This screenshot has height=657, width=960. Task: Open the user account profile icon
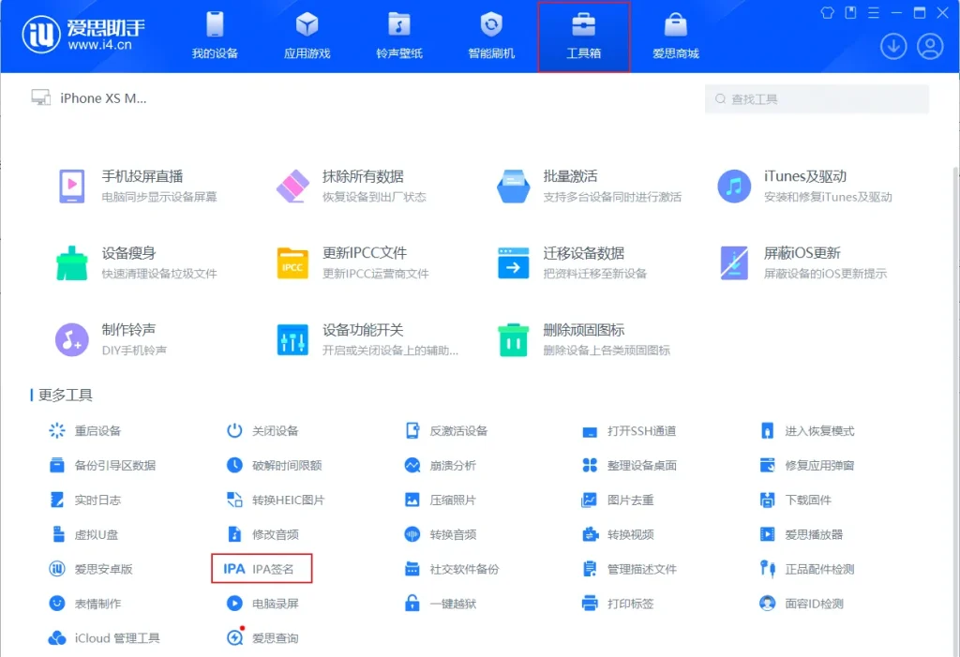tap(929, 45)
